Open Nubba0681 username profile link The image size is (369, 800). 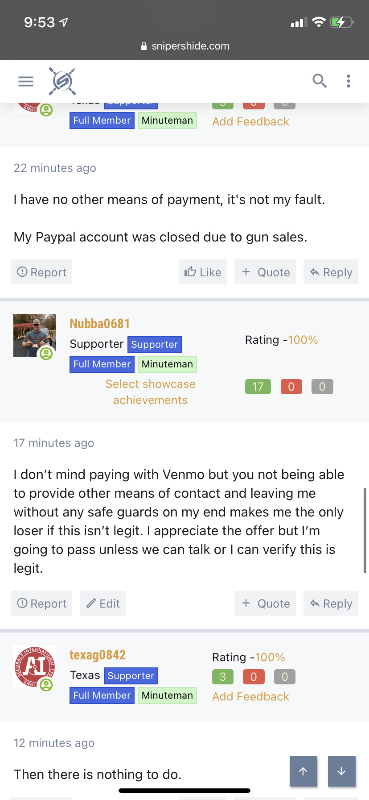[100, 323]
